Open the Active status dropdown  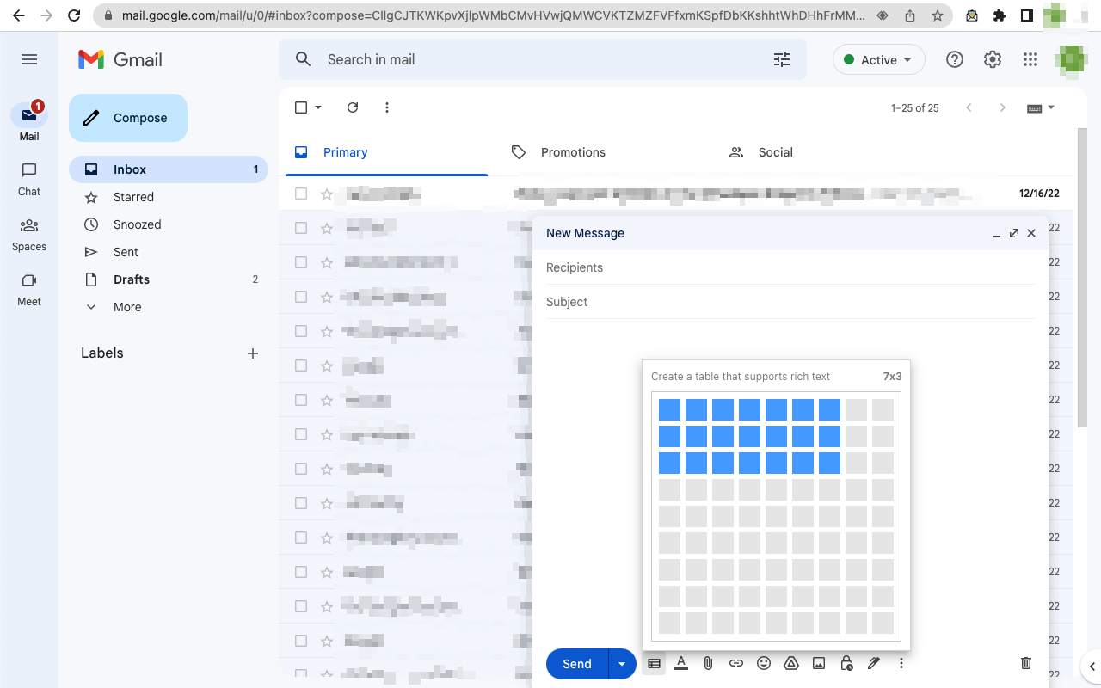click(878, 59)
